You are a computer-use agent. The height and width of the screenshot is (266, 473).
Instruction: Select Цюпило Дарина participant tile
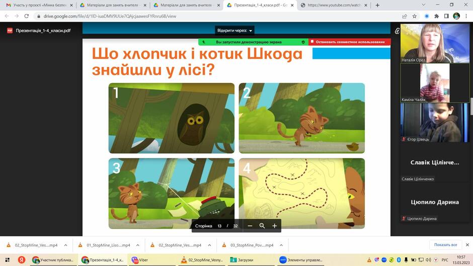pyautogui.click(x=435, y=202)
